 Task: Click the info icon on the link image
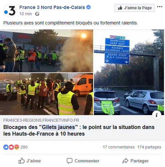156,115
